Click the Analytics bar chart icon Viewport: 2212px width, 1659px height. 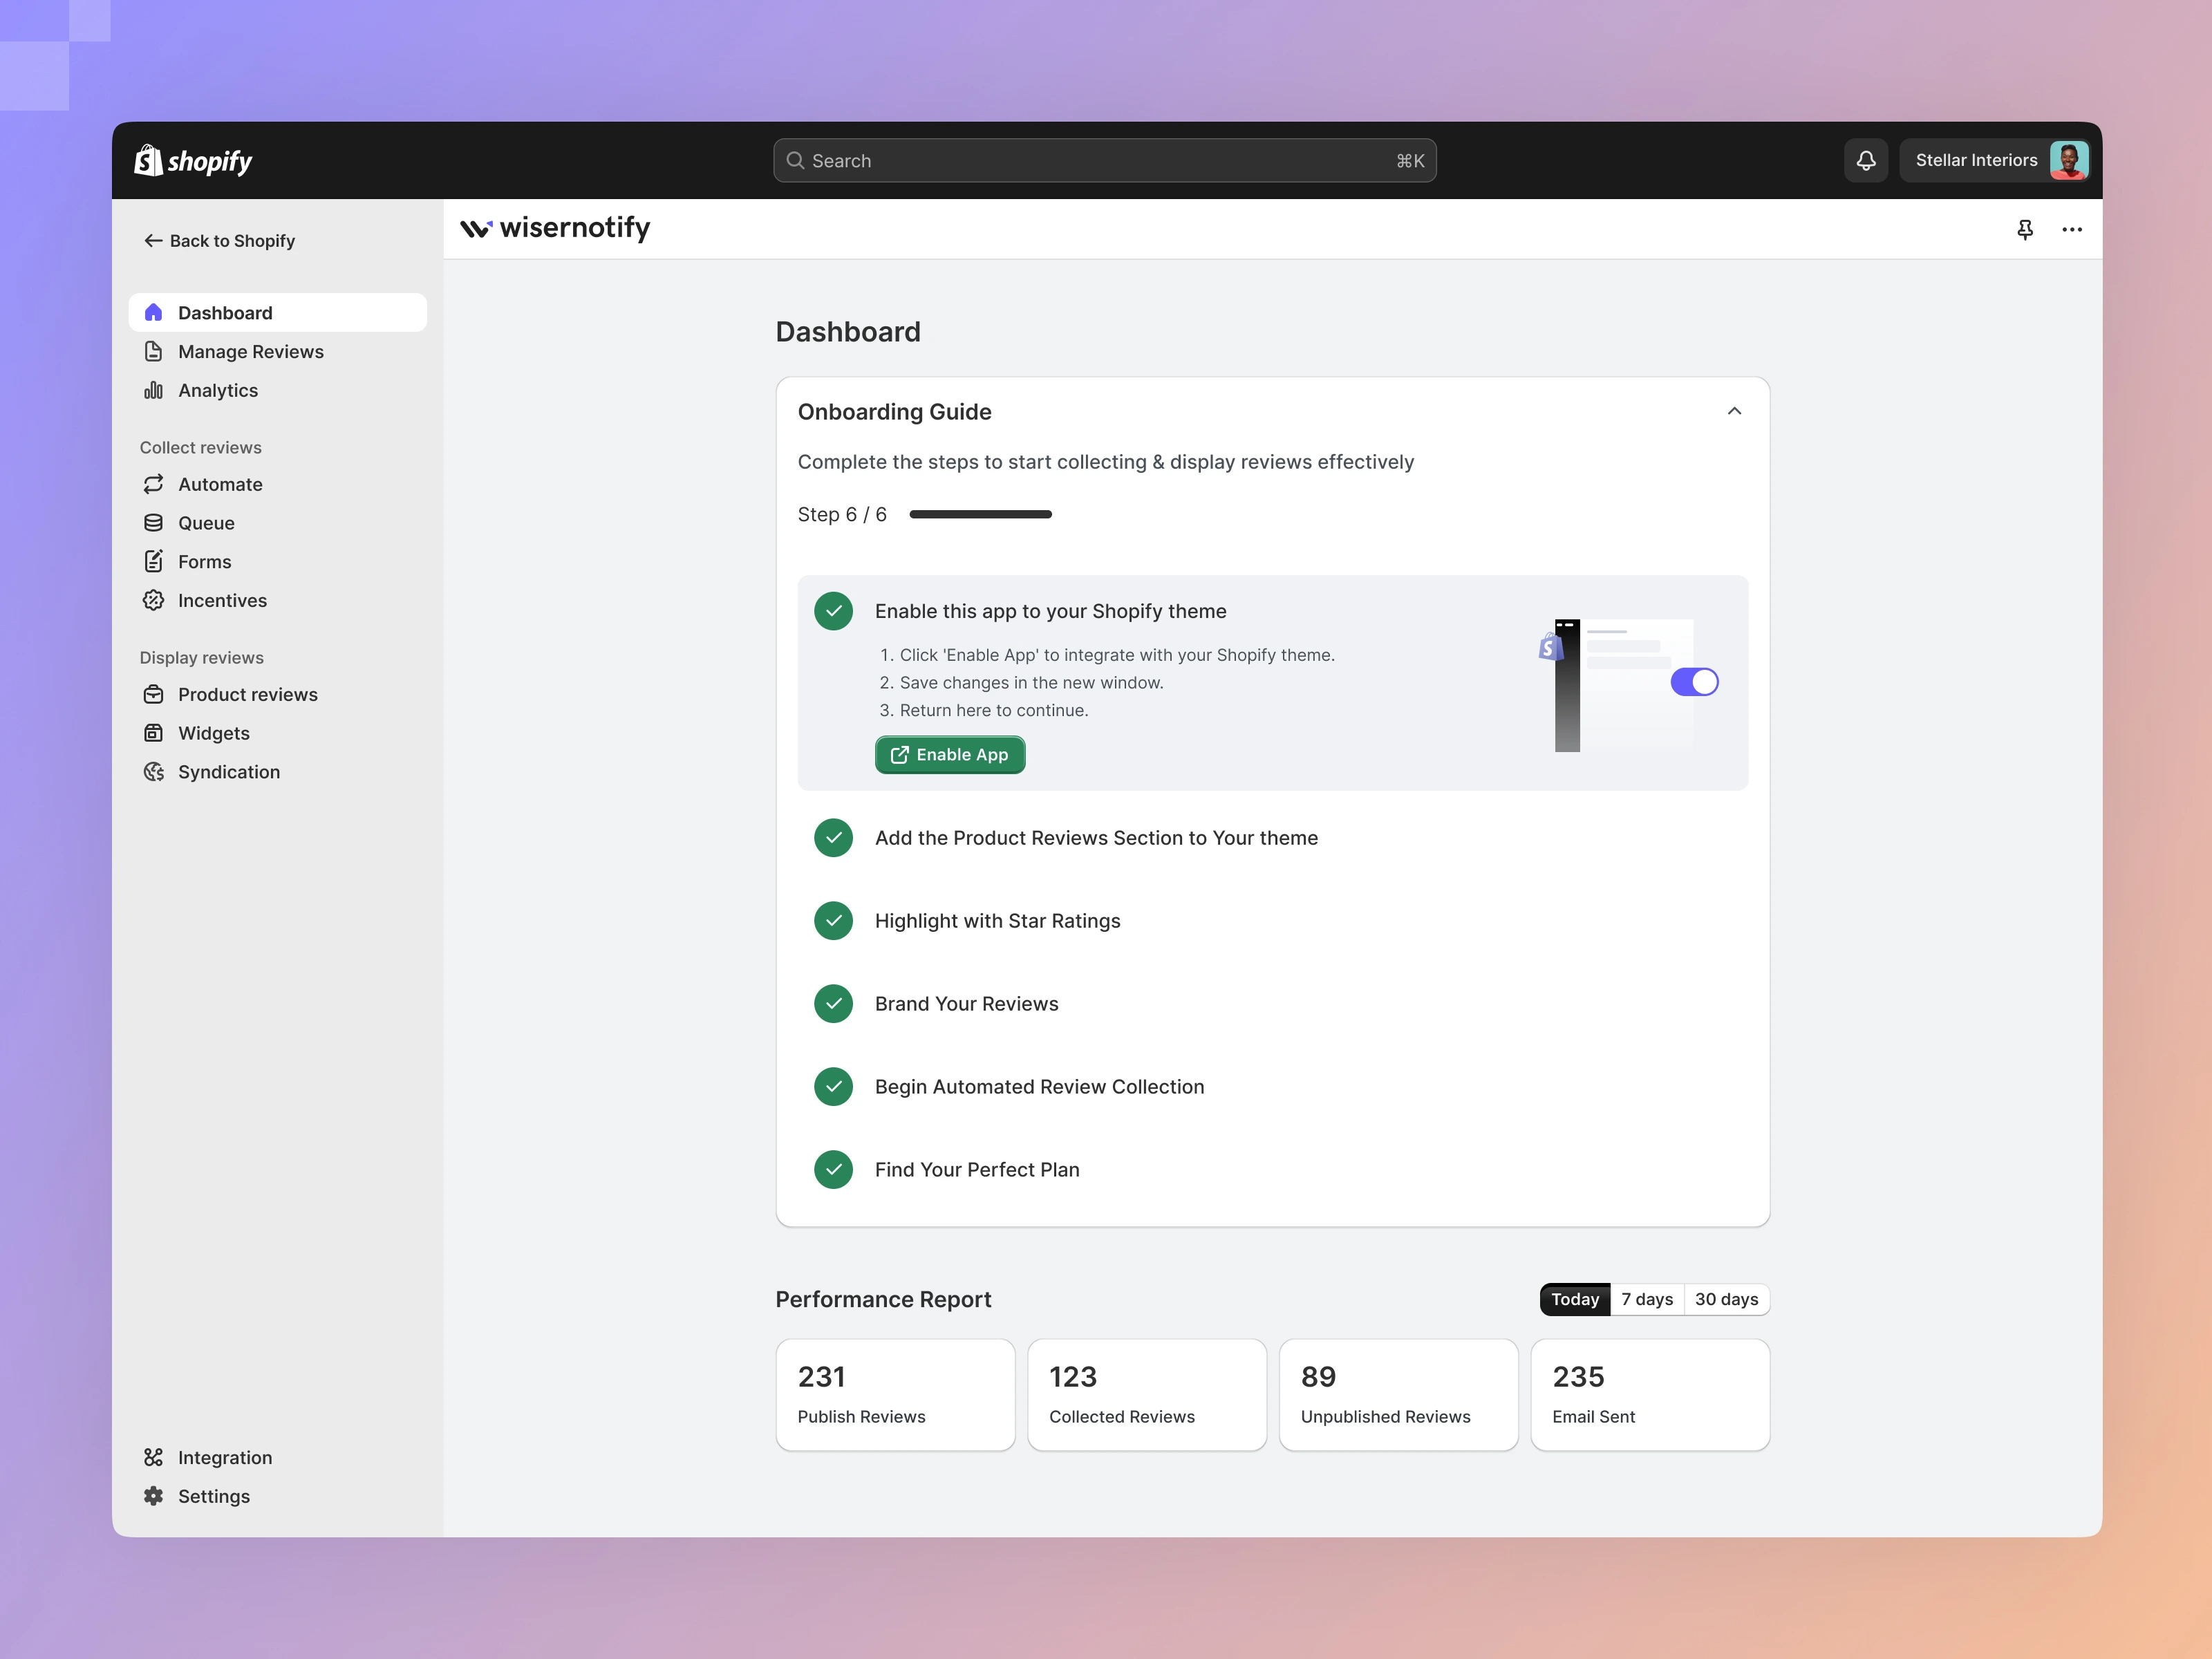(x=153, y=390)
